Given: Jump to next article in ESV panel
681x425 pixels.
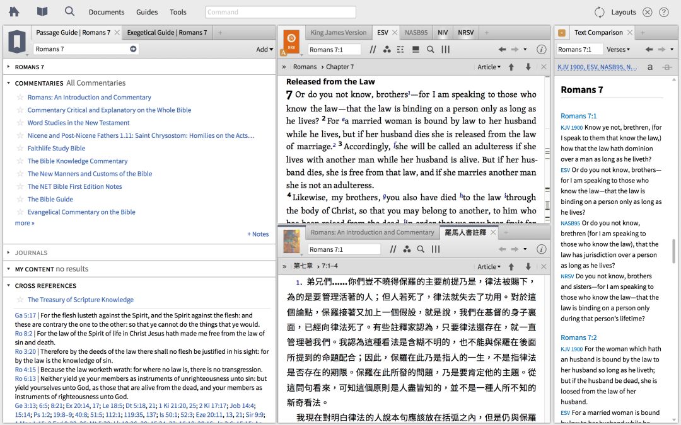Looking at the screenshot, I should pyautogui.click(x=528, y=67).
